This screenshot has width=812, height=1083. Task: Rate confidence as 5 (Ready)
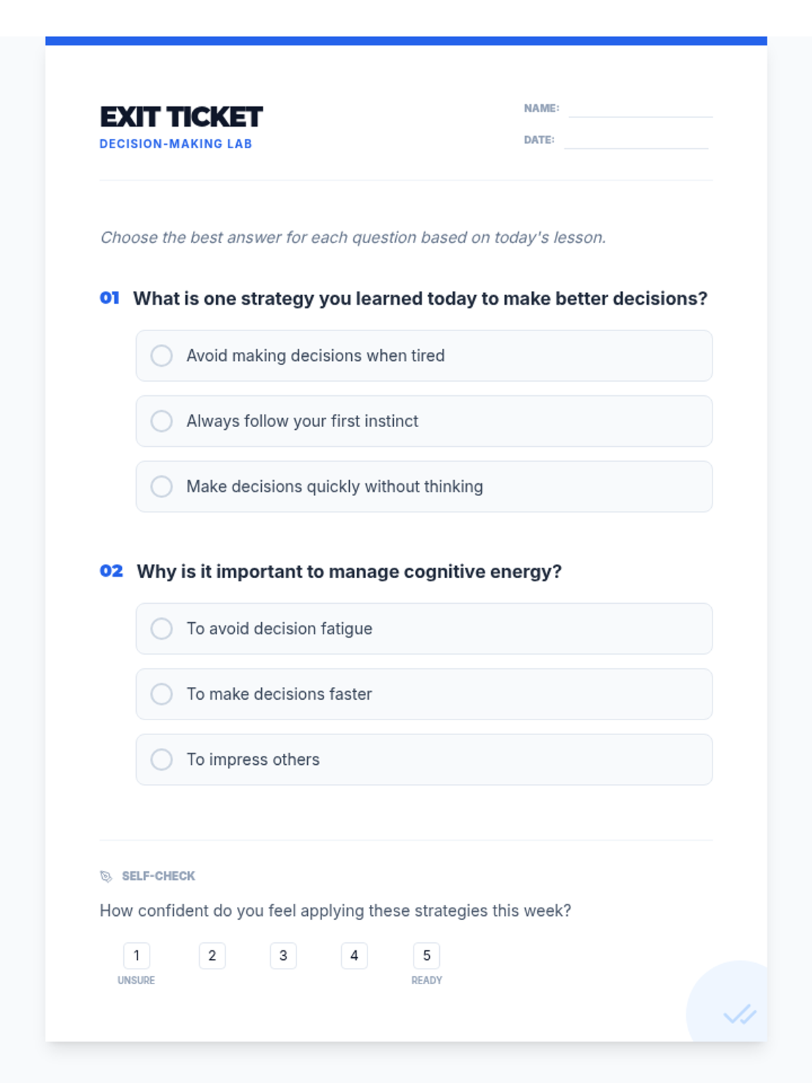[427, 956]
